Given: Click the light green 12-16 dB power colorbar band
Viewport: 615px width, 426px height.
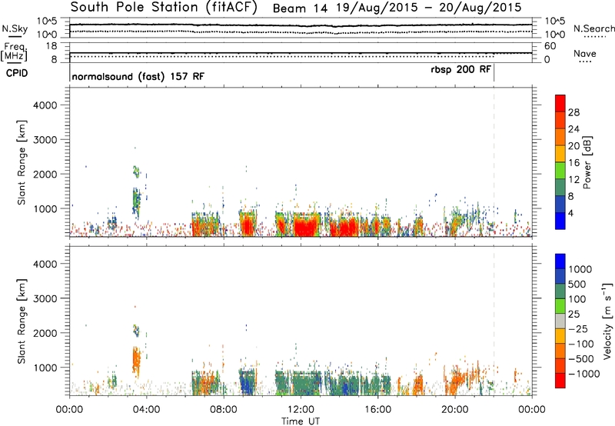Looking at the screenshot, I should pos(560,171).
